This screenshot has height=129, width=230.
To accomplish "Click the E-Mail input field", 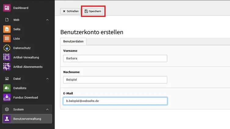I will tap(115, 101).
